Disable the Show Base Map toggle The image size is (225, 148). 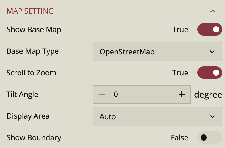click(210, 30)
